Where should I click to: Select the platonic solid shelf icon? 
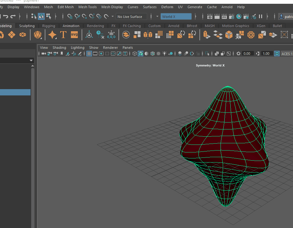coord(37,35)
